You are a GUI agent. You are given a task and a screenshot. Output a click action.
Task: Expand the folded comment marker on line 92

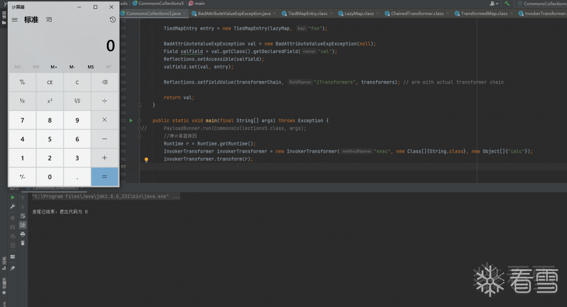(x=140, y=128)
